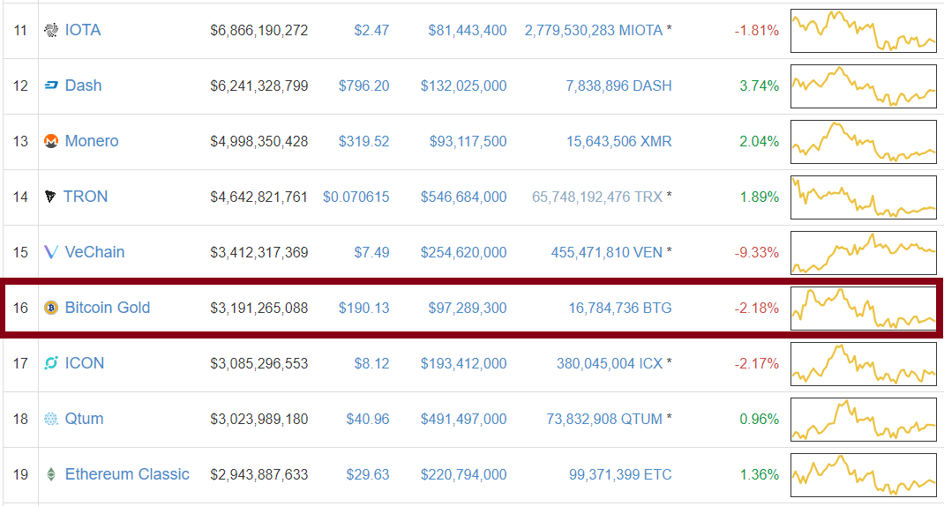Click Bitcoin Gold volume $97,289,300

(x=468, y=308)
